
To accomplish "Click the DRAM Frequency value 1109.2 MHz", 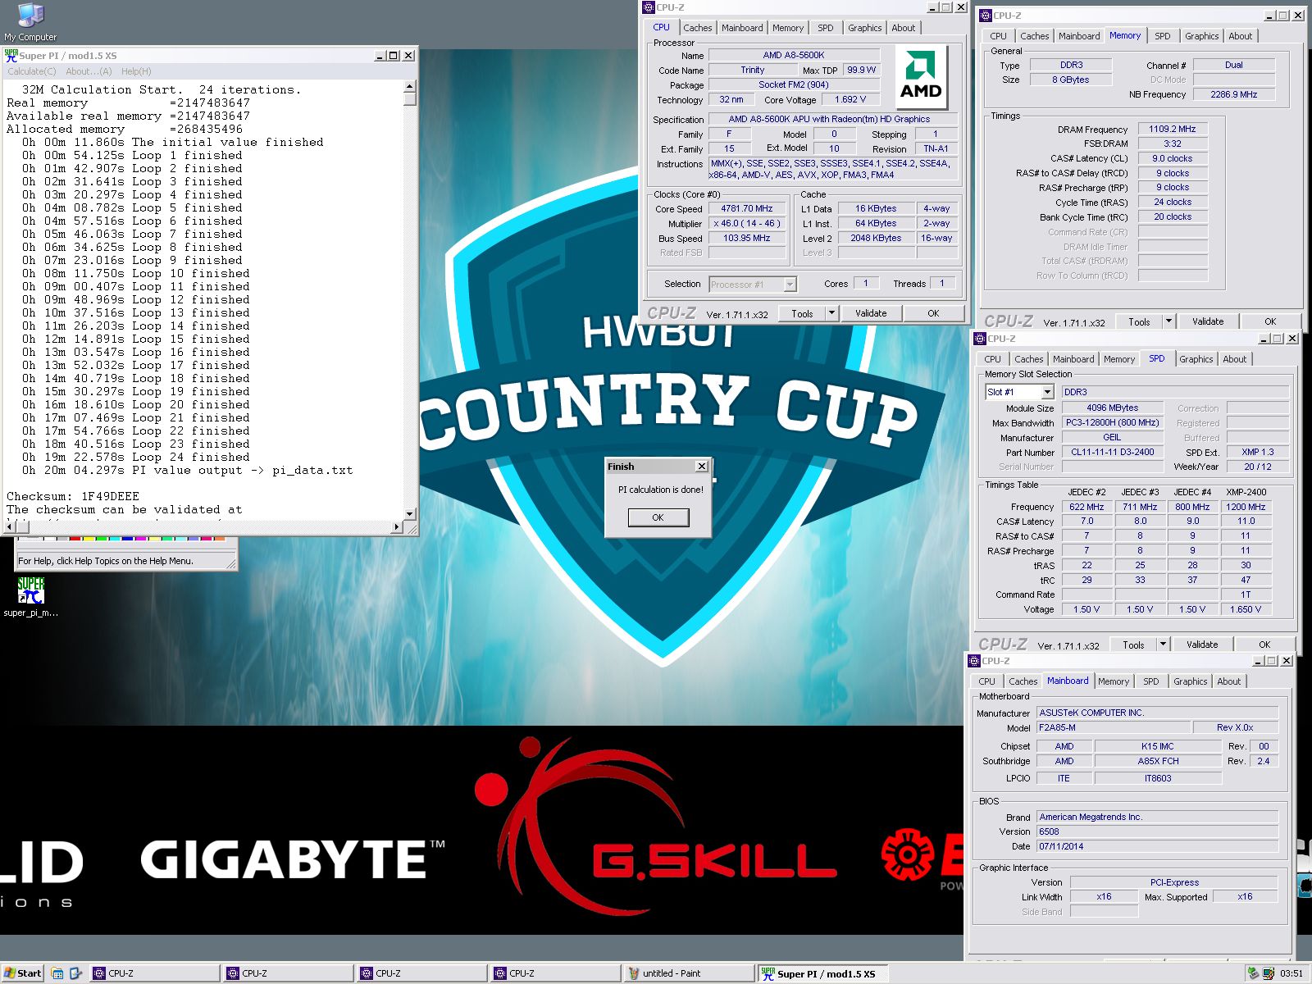I will [1173, 130].
